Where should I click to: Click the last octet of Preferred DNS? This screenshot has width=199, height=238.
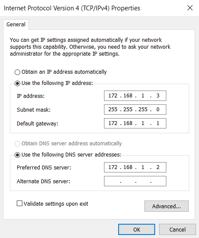coord(158,167)
